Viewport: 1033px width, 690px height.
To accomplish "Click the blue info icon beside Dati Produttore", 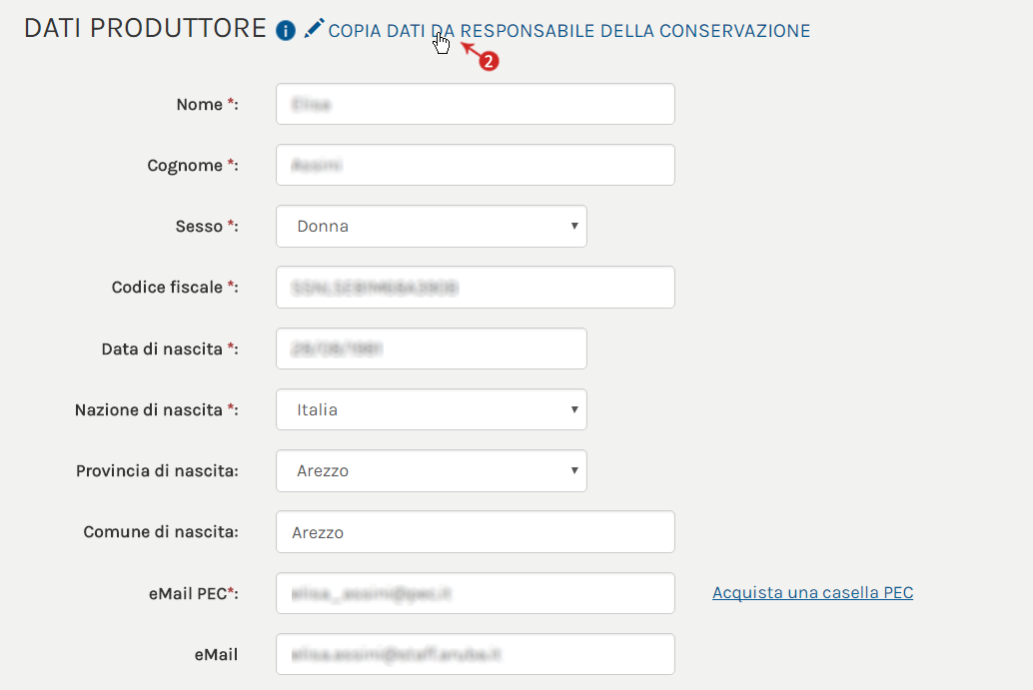I will pos(286,30).
